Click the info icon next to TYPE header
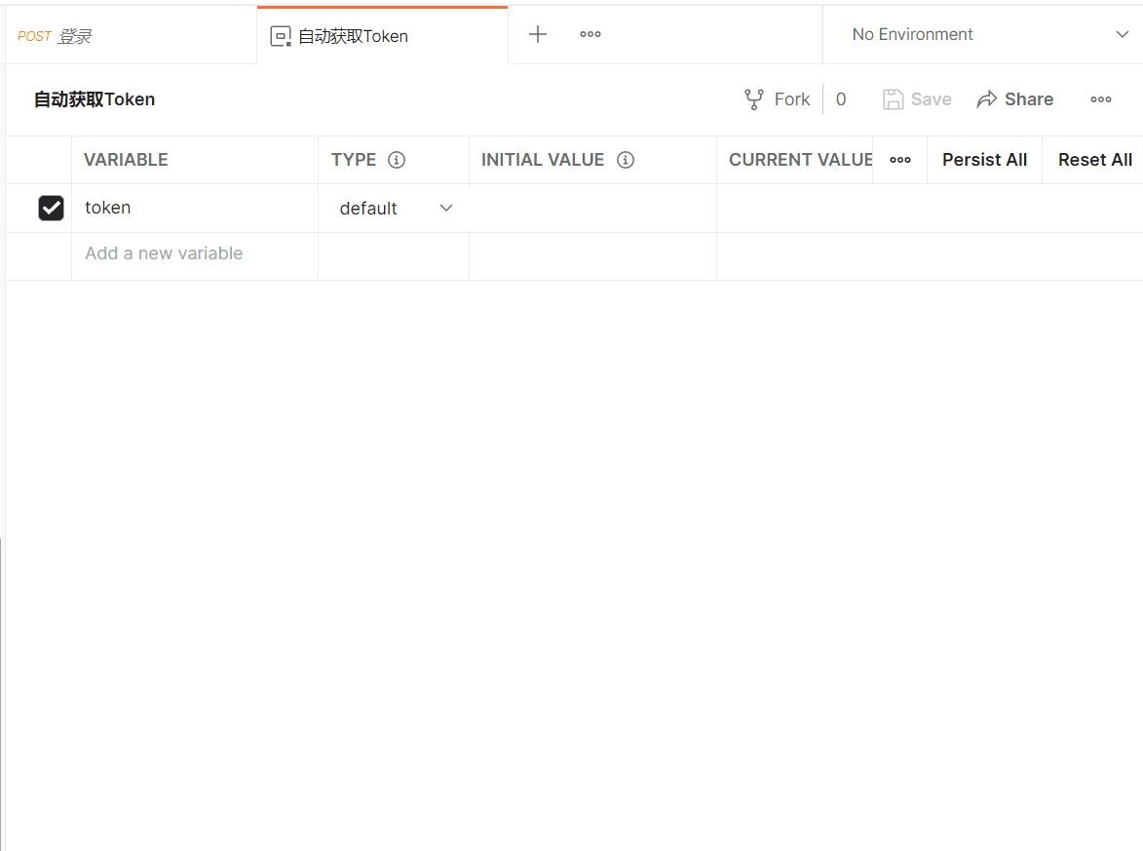 398,159
